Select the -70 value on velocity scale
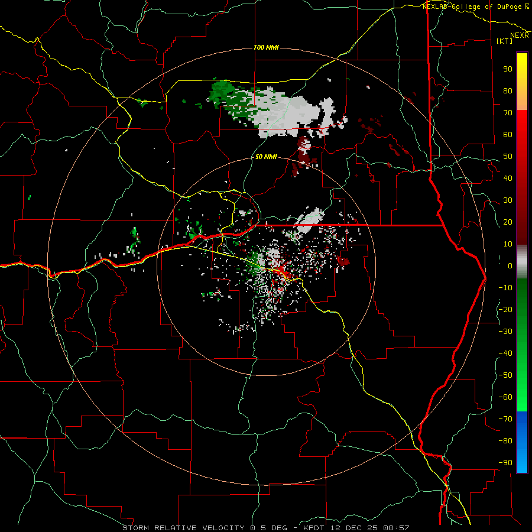Image resolution: width=532 pixels, height=532 pixels. [x=505, y=419]
